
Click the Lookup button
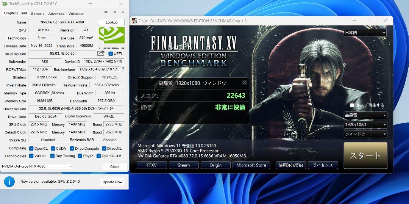(112, 22)
